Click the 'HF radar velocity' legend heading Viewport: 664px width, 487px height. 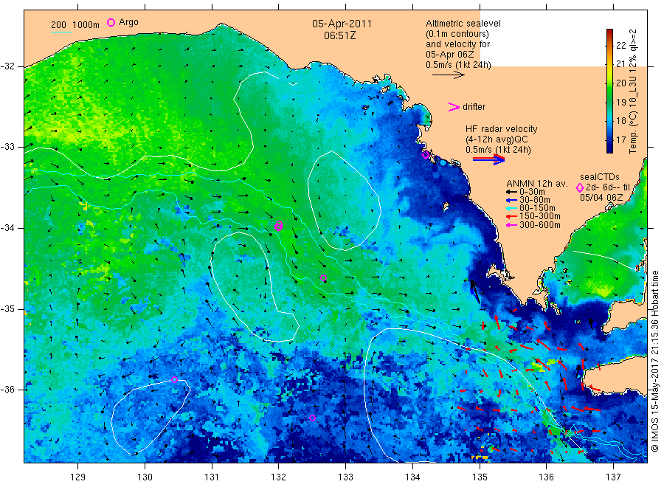tap(502, 129)
